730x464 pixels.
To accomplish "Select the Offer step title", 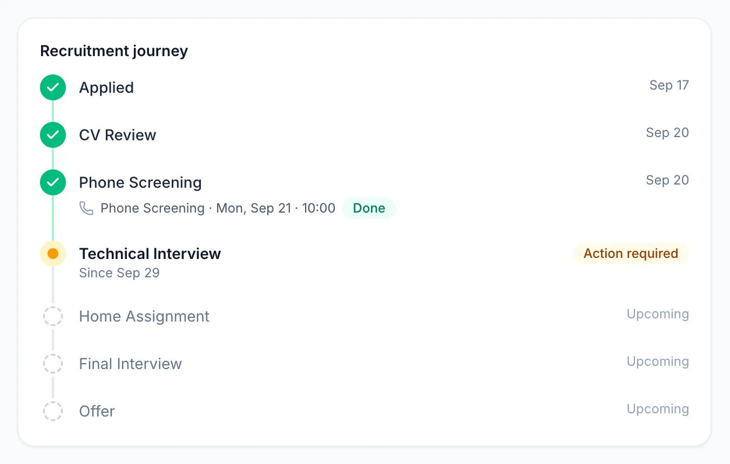I will (97, 411).
